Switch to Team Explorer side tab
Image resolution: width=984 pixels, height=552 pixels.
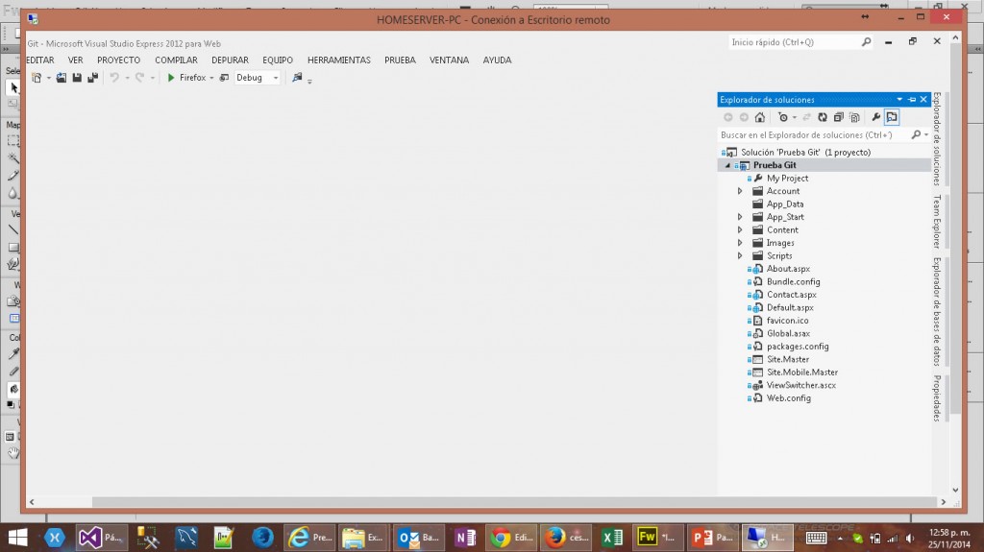tap(937, 222)
